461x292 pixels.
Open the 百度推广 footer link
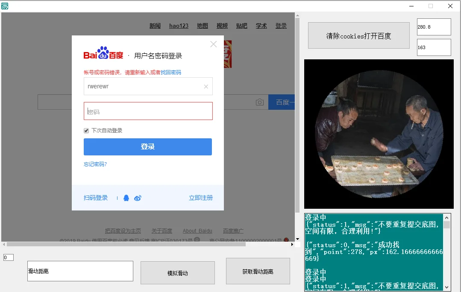click(233, 231)
